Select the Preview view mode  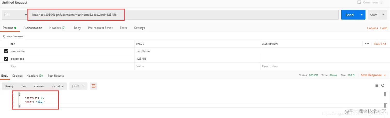coord(39,86)
